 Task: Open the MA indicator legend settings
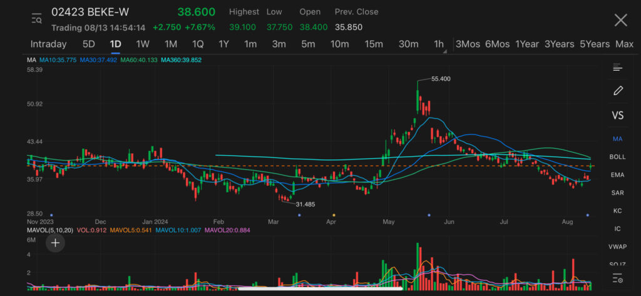[31, 60]
